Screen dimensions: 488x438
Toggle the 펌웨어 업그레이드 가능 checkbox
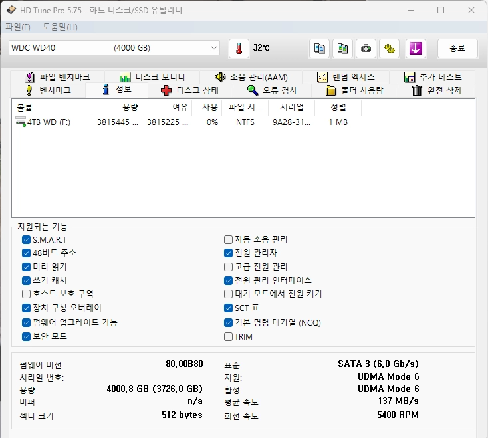click(26, 322)
